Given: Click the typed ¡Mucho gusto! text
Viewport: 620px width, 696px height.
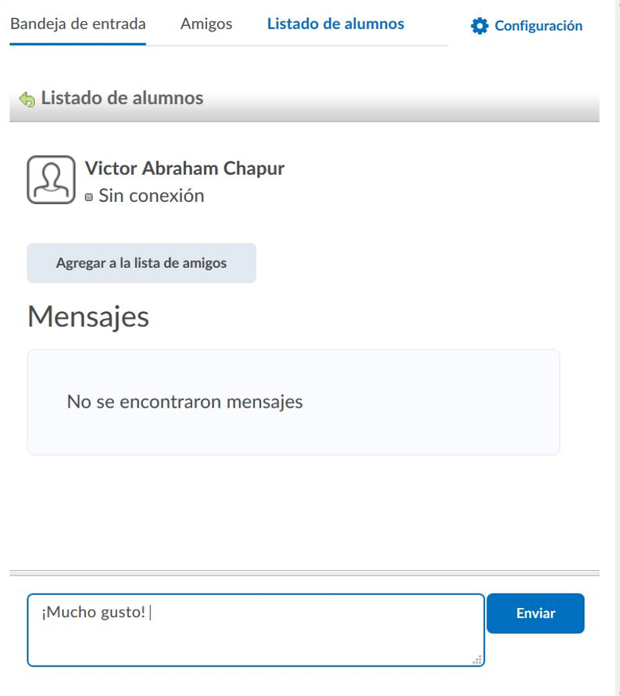Looking at the screenshot, I should pyautogui.click(x=93, y=613).
